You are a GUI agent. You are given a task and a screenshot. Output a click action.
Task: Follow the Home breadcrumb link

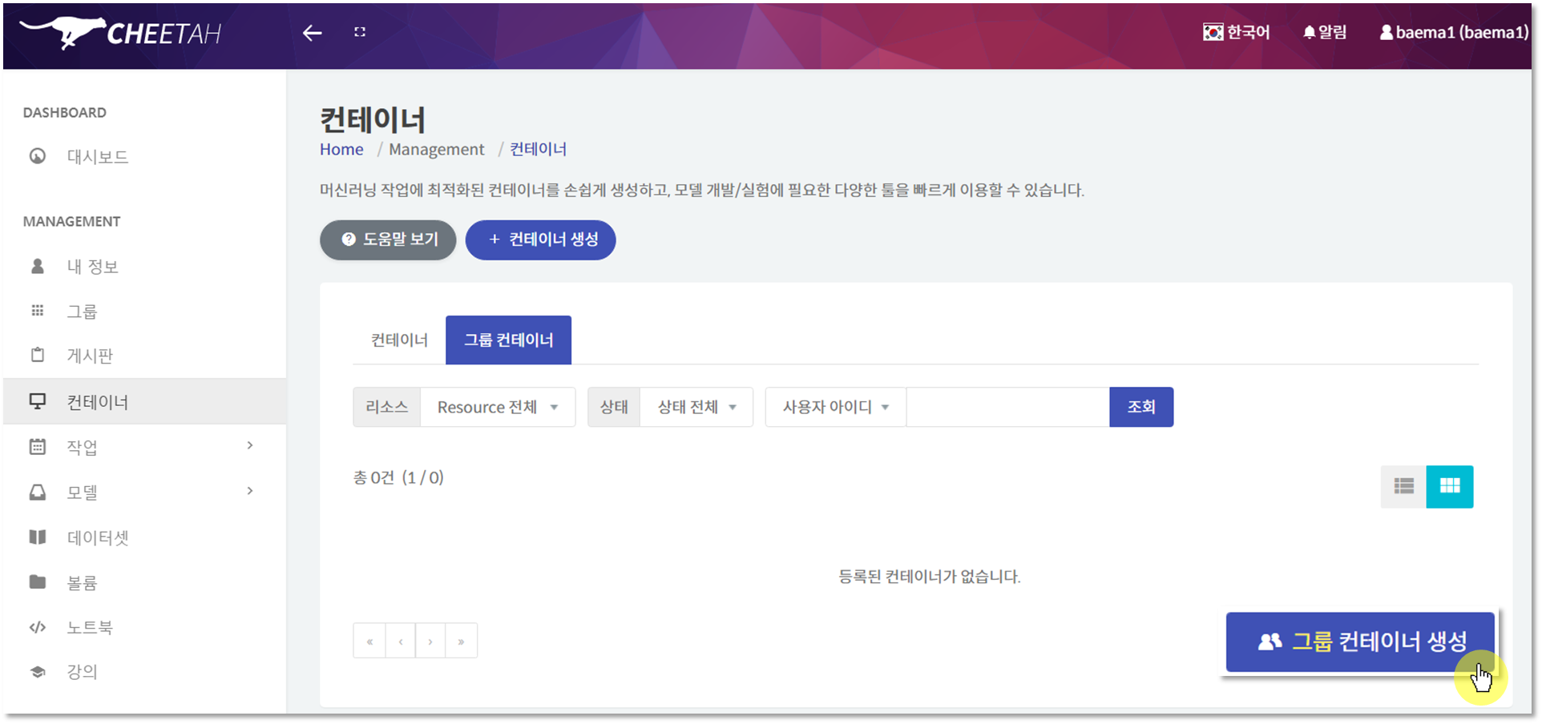tap(341, 149)
